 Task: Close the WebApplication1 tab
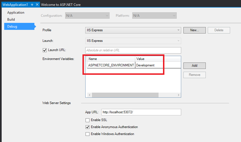[x=37, y=5]
